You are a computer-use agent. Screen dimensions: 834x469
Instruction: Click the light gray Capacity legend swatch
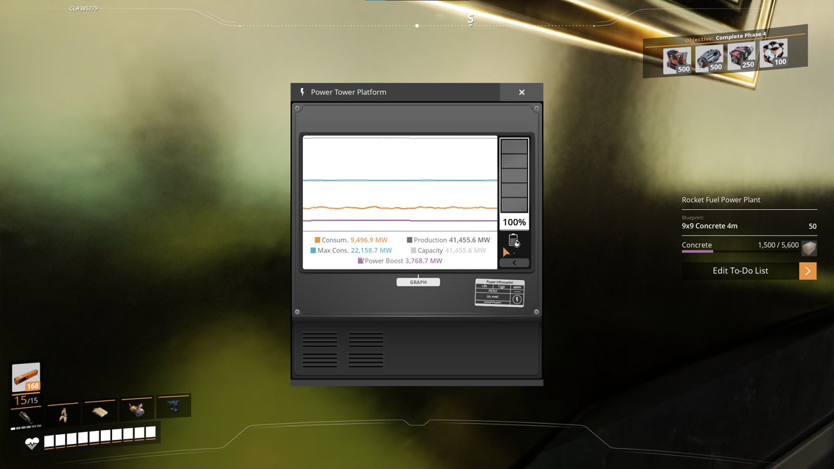pyautogui.click(x=414, y=250)
